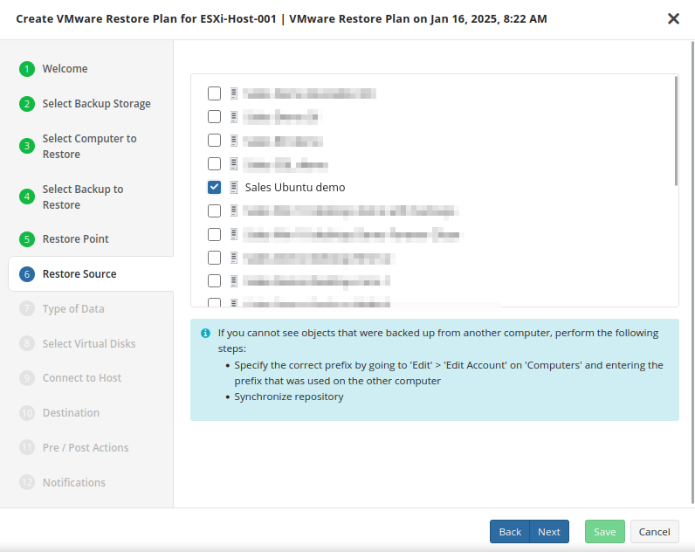
Task: Check the first VM checkbox in the list
Action: tap(214, 93)
